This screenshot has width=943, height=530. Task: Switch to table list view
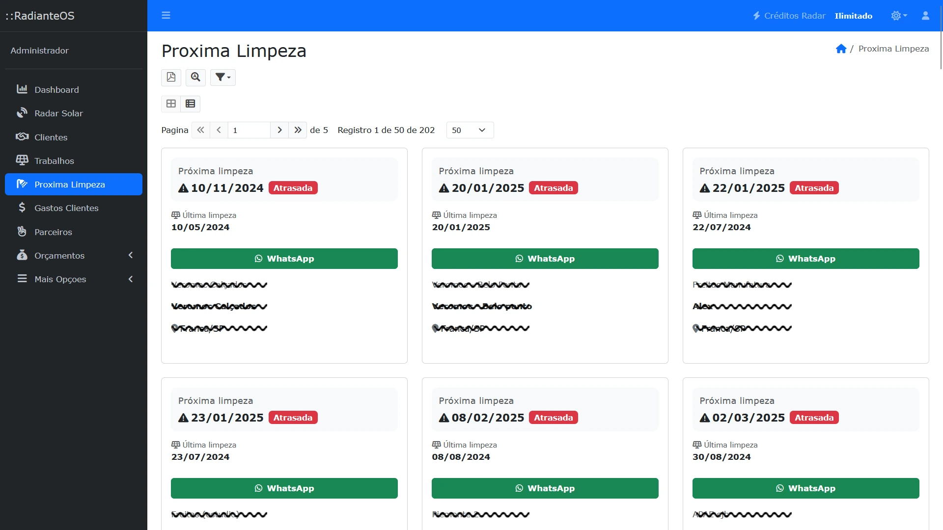(x=191, y=104)
